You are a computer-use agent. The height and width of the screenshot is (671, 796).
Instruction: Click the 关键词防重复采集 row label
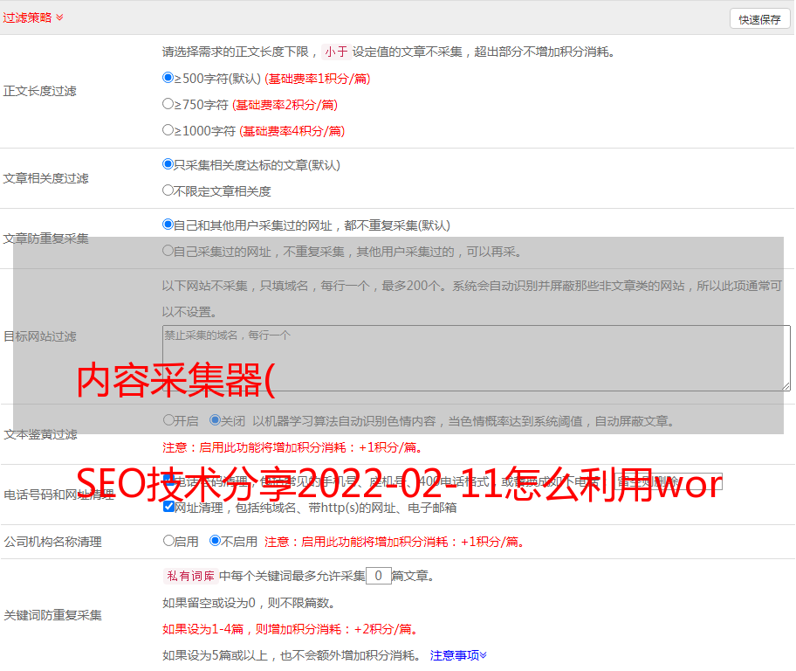[52, 615]
